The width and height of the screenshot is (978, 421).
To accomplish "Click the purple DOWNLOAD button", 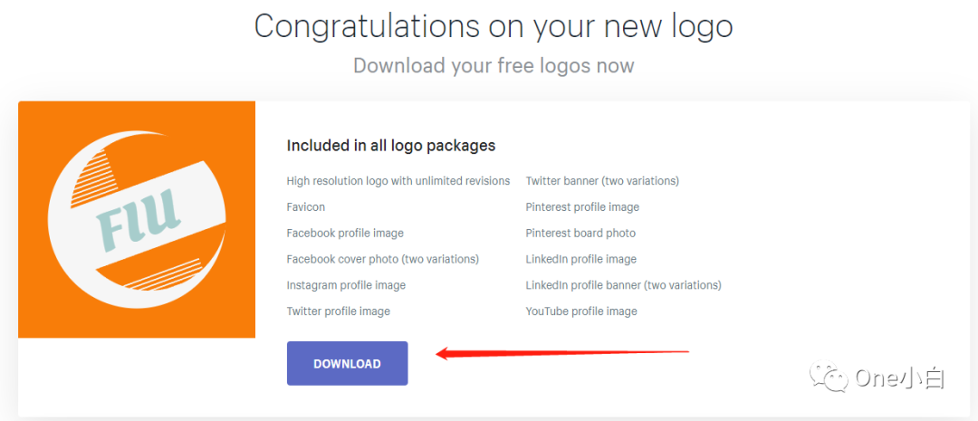I will (x=347, y=364).
